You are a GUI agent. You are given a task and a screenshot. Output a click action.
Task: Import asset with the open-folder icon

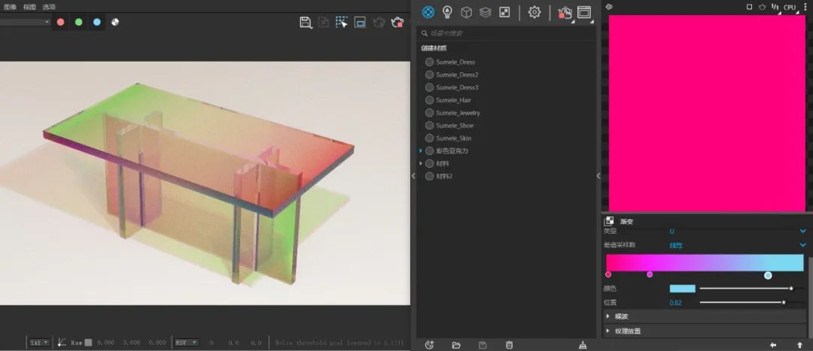tap(456, 345)
